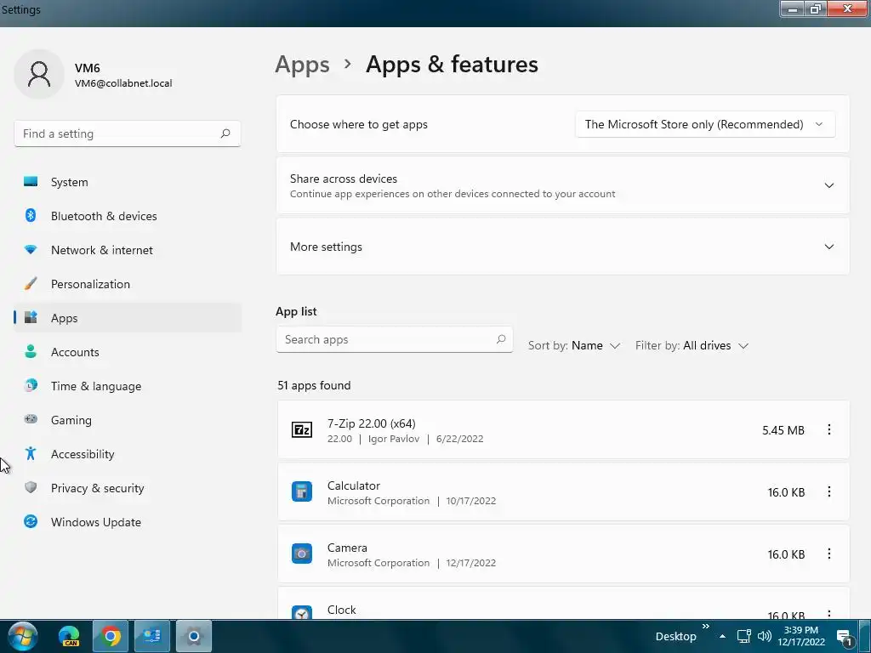Click the Calculator app icon
The height and width of the screenshot is (653, 871).
point(302,491)
